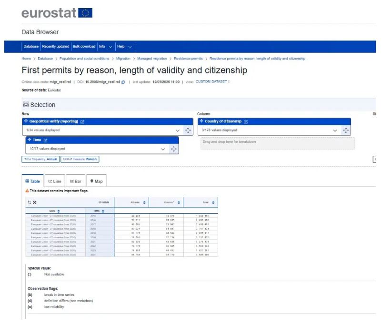
Task: Expand the Geopolitical entity values dropdown
Action: [x=178, y=130]
